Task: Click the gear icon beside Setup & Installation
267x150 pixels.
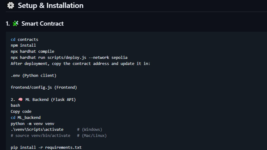Action: 10,6
